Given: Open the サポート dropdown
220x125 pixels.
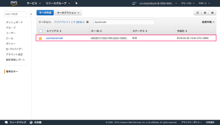Looking at the screenshot, I should 204,3.
